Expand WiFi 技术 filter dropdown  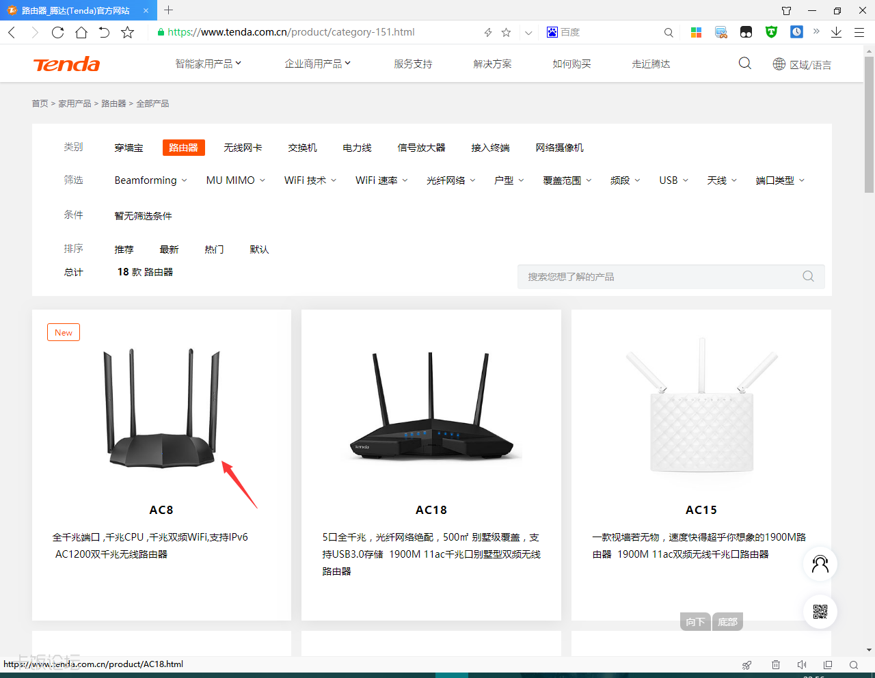coord(310,180)
